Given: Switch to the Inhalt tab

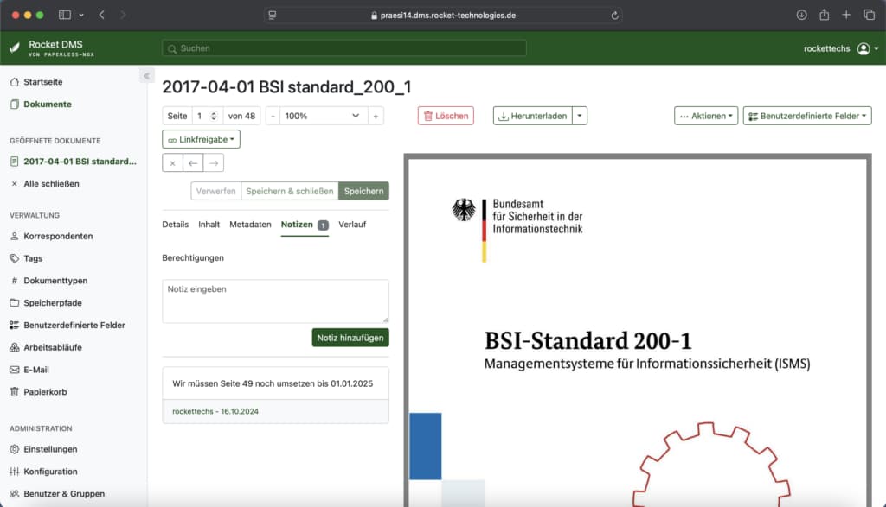Looking at the screenshot, I should tap(209, 225).
